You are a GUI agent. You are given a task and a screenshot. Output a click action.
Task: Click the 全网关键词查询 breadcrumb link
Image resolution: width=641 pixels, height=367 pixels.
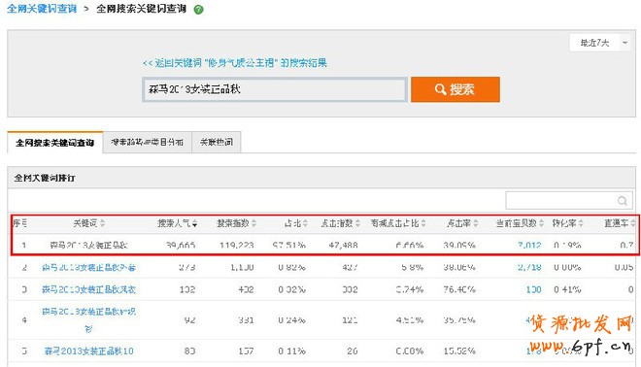pos(42,9)
